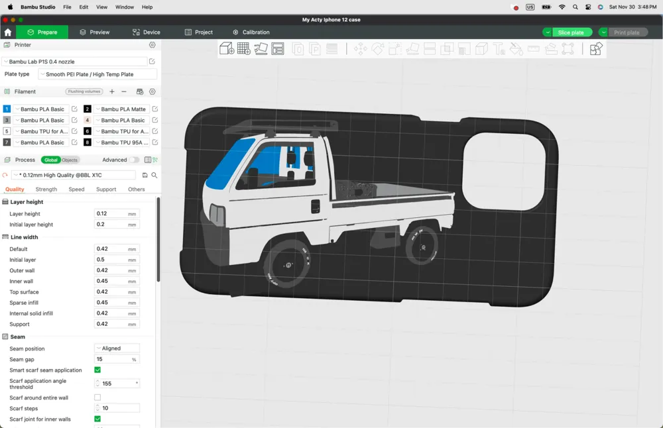Edit the Bambu Lab P1S printer preset
Viewport: 663px width, 428px height.
tap(152, 61)
